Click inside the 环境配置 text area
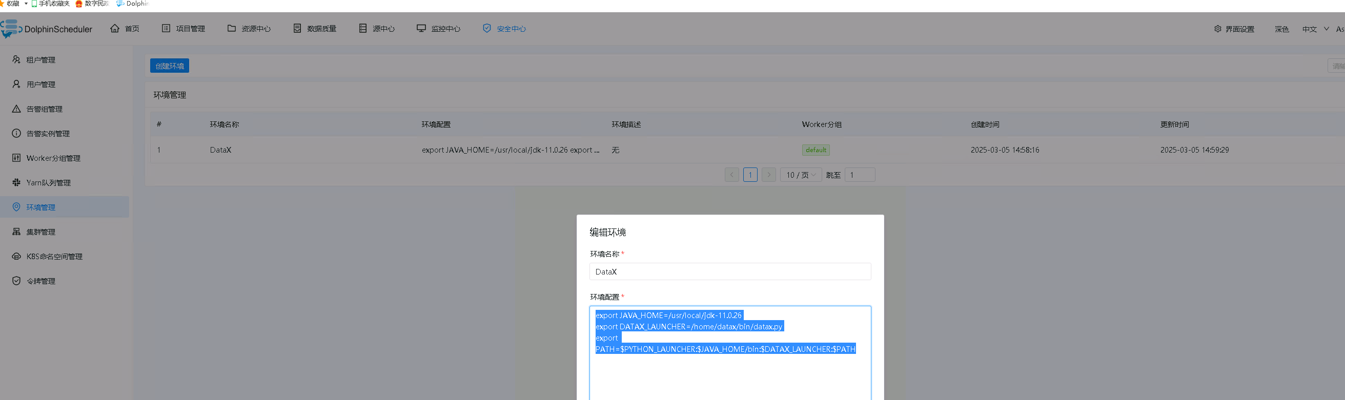Viewport: 1345px width, 400px height. tap(730, 353)
